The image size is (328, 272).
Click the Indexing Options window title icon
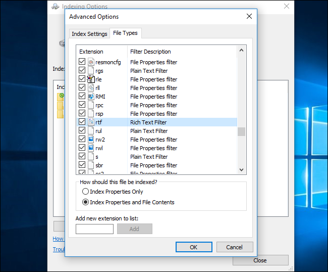(56, 6)
